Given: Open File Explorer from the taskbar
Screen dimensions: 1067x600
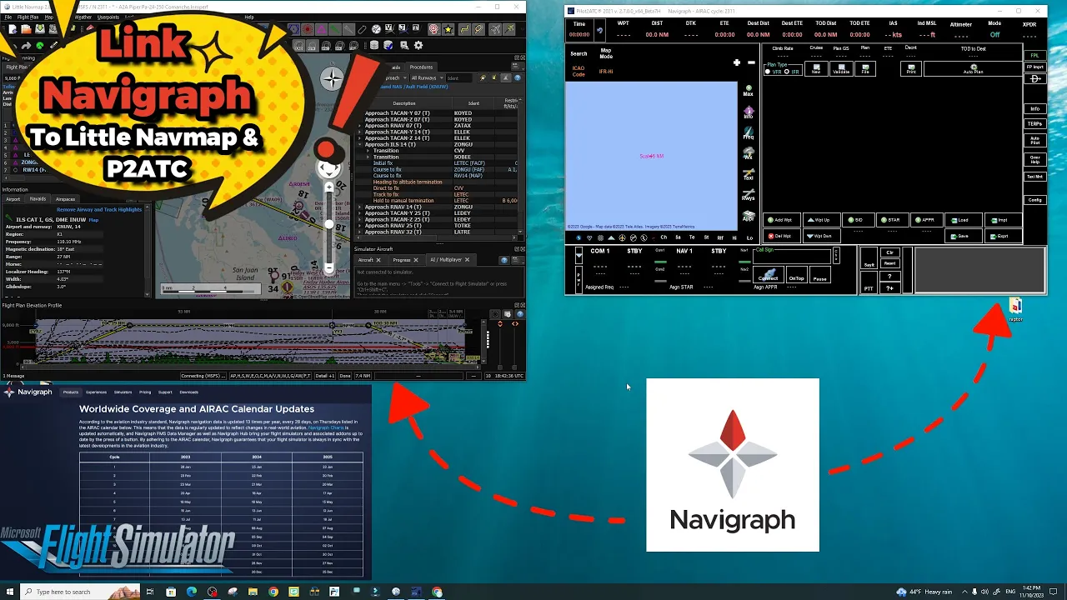Looking at the screenshot, I should [x=253, y=592].
